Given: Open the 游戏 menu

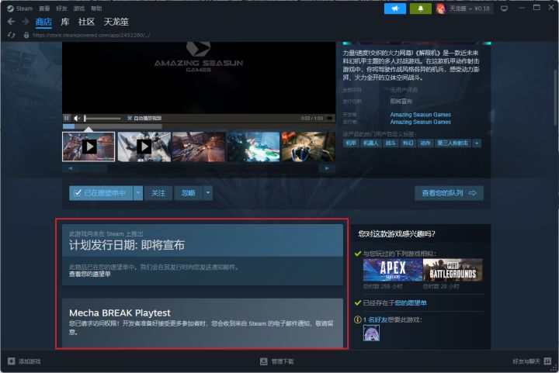Looking at the screenshot, I should (78, 9).
